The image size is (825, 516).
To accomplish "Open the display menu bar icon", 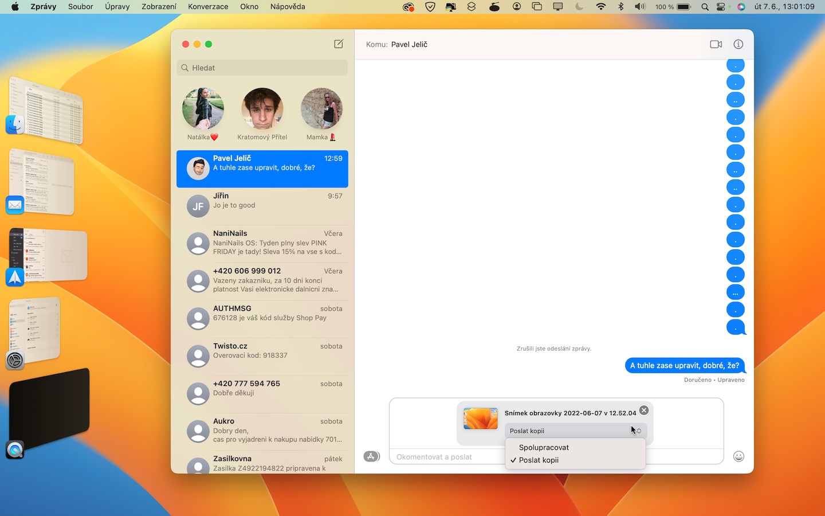I will [557, 7].
